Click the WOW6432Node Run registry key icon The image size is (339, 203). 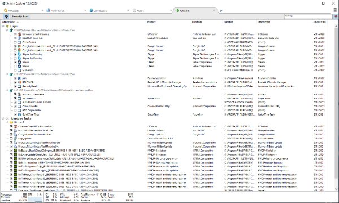tap(11, 90)
